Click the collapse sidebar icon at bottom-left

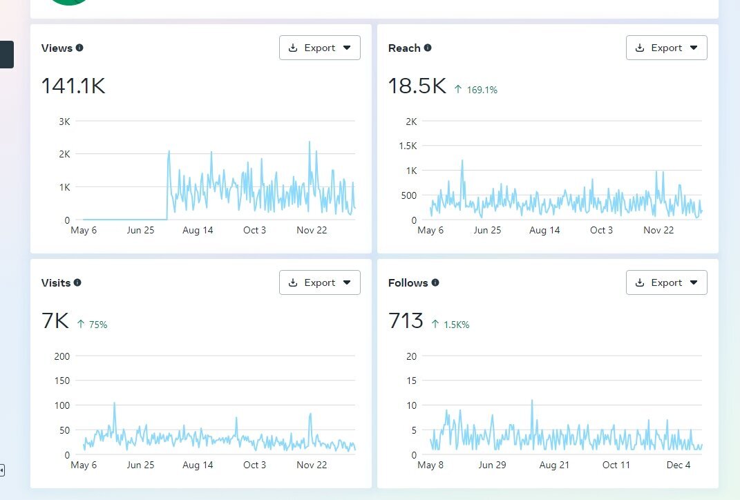(2, 470)
